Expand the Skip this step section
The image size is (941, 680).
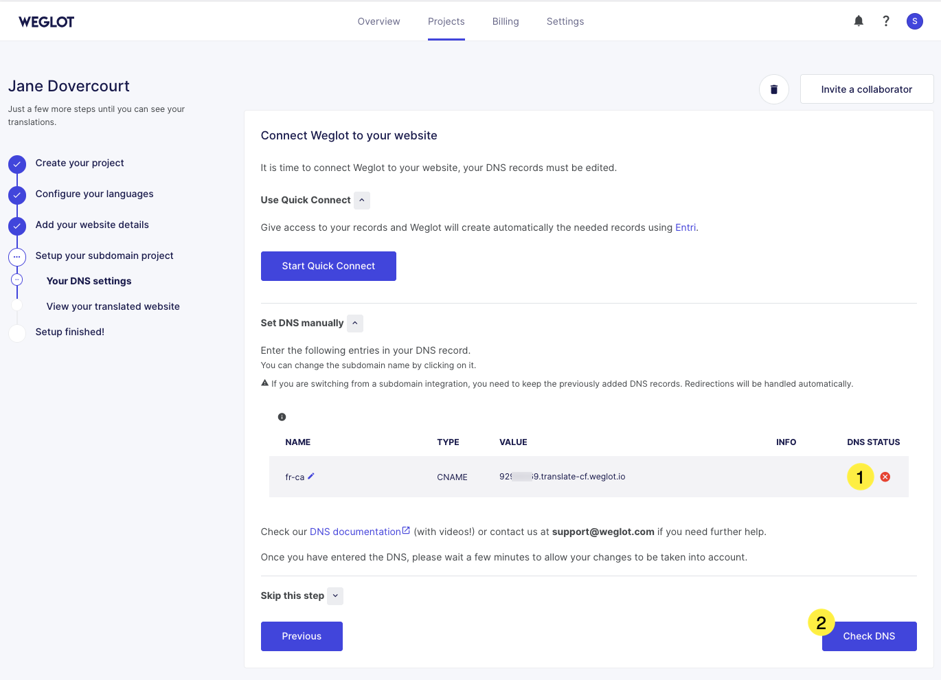335,596
